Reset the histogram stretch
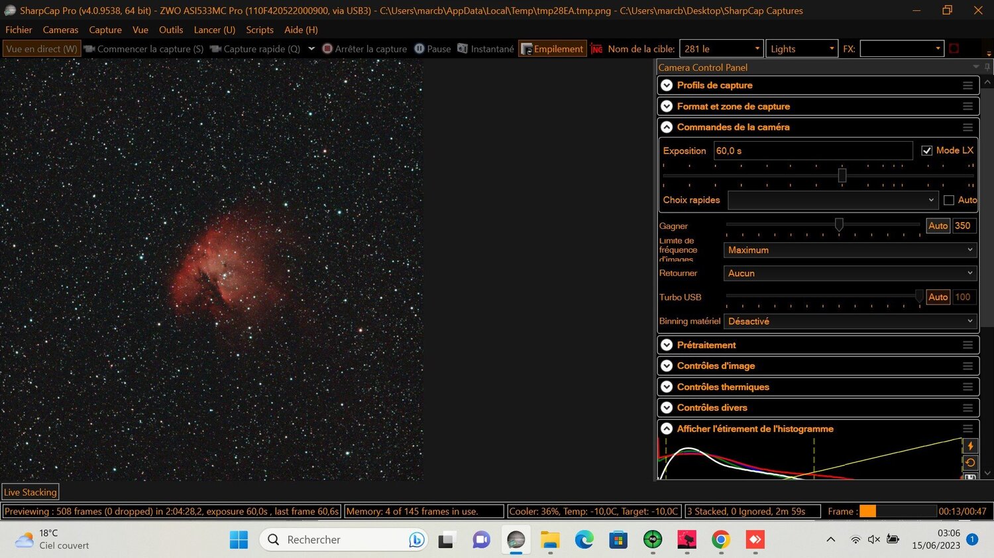This screenshot has height=558, width=994. [x=970, y=463]
